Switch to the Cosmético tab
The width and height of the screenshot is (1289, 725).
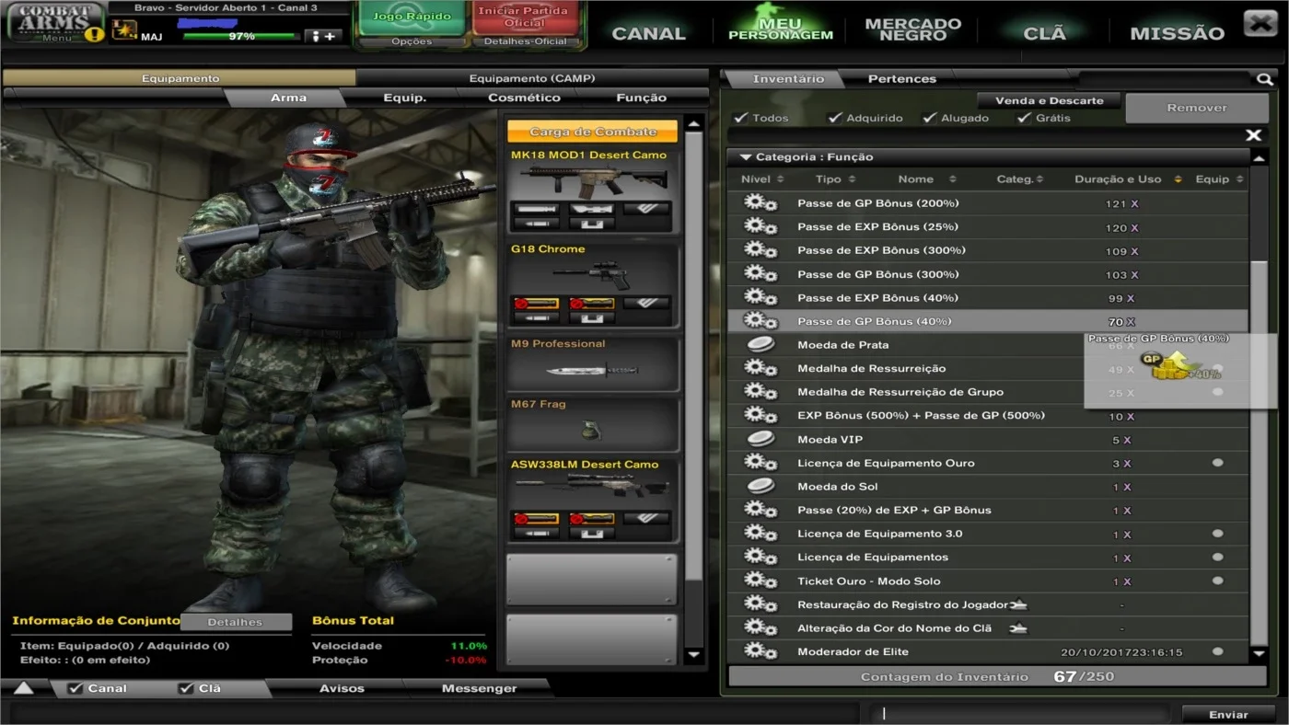tap(524, 98)
